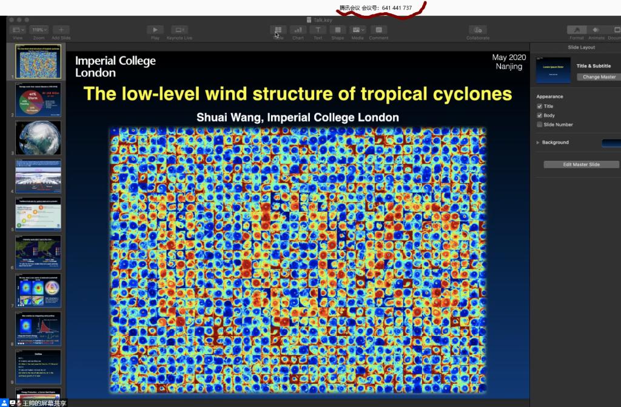
Task: Select slide 7 thumbnail
Action: (x=38, y=291)
